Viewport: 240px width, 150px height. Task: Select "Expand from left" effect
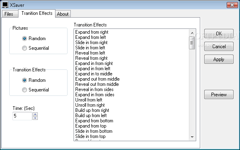[x=90, y=37]
